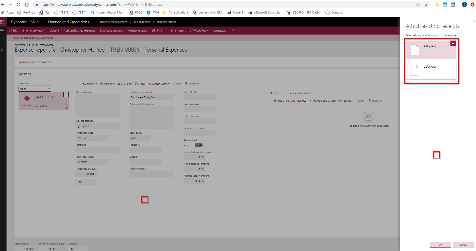The height and width of the screenshot is (251, 476).
Task: Click the first Test.jpeg file icon
Action: [x=415, y=50]
